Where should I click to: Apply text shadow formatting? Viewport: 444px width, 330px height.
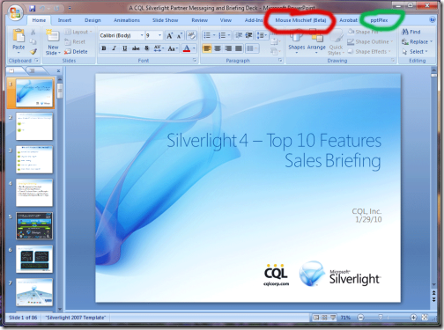146,48
